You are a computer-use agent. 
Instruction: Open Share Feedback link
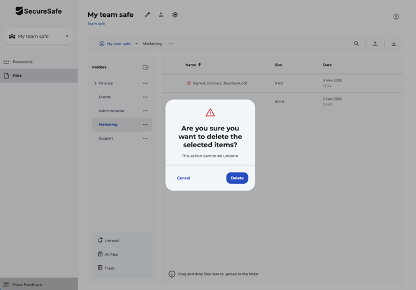coord(27,285)
